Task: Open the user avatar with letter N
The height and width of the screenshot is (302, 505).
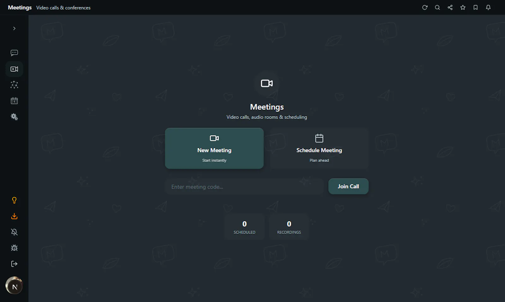Action: click(x=14, y=286)
